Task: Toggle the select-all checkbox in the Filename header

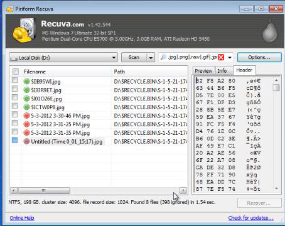Action: pos(16,72)
